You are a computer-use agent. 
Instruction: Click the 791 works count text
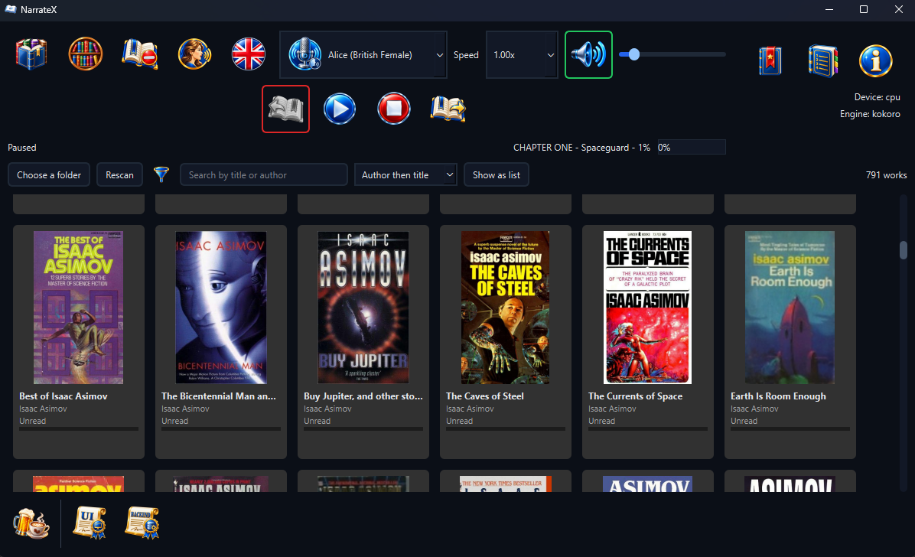point(886,175)
